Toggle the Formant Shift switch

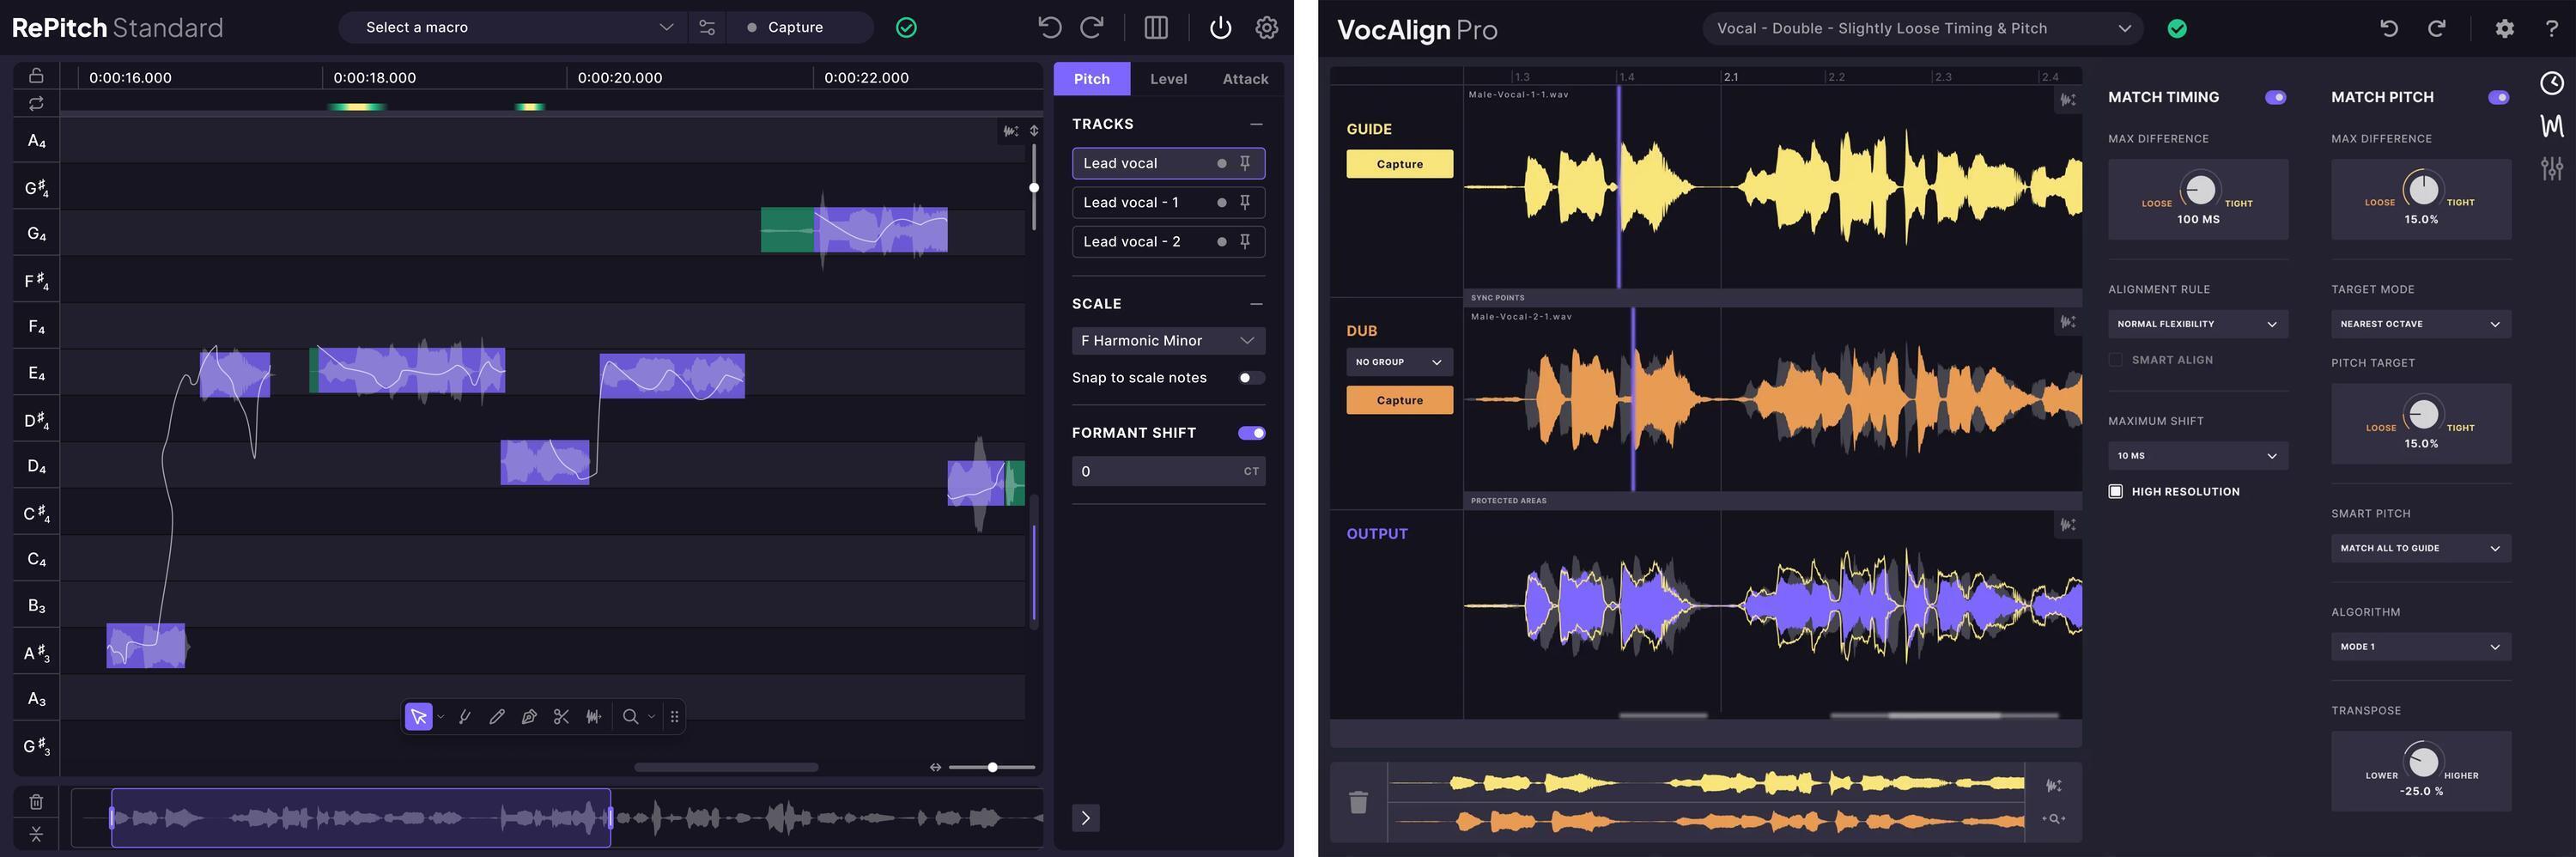tap(1251, 433)
